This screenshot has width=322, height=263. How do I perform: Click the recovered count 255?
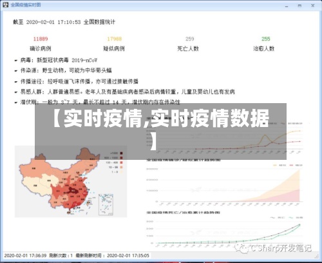coord(266,39)
